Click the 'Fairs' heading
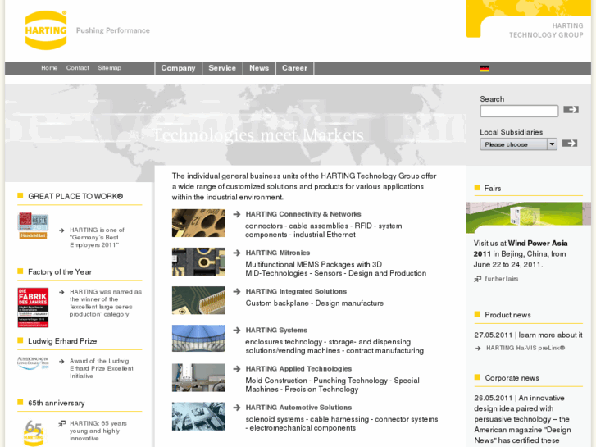This screenshot has height=447, width=596. [492, 189]
